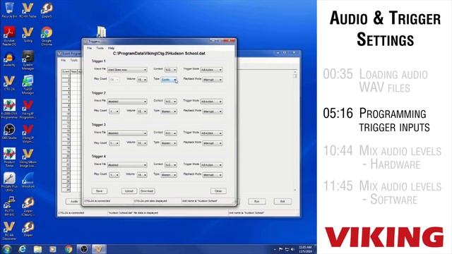The width and height of the screenshot is (452, 254).
Task: Open Acrobat Reader DC desktop shortcut
Action: click(9, 36)
